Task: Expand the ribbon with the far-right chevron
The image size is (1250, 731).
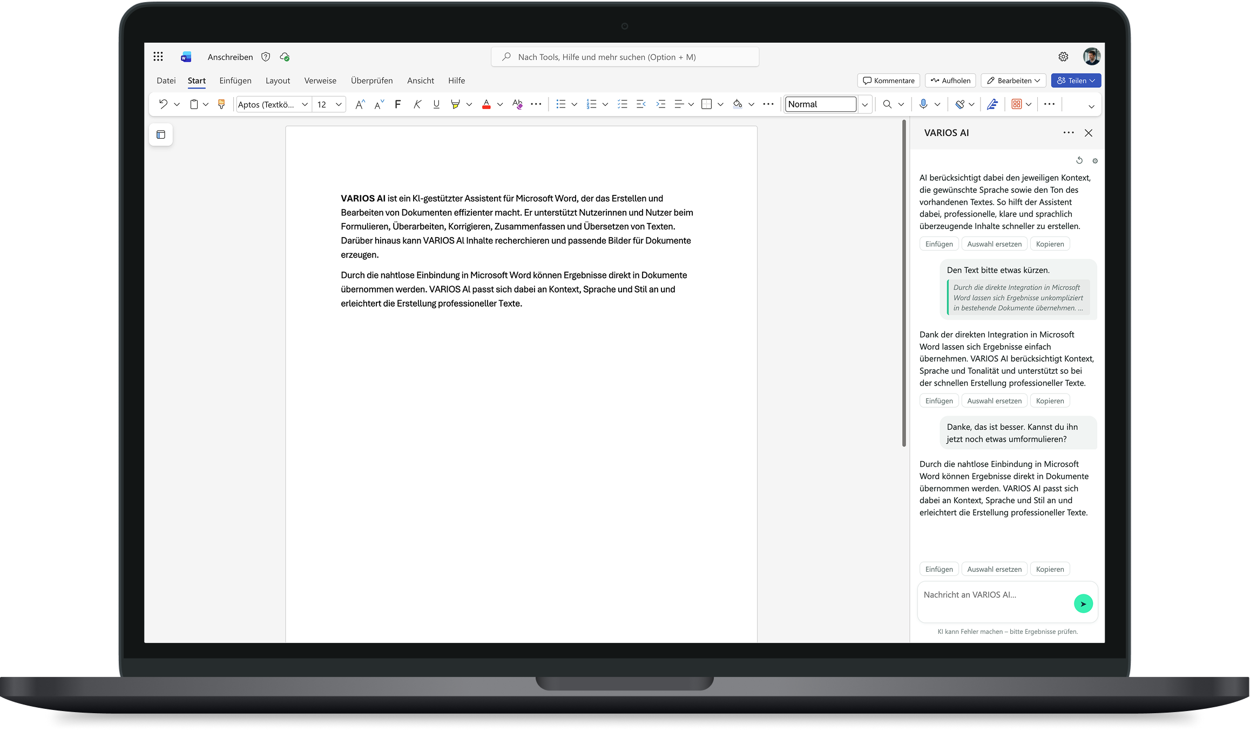Action: (1091, 106)
